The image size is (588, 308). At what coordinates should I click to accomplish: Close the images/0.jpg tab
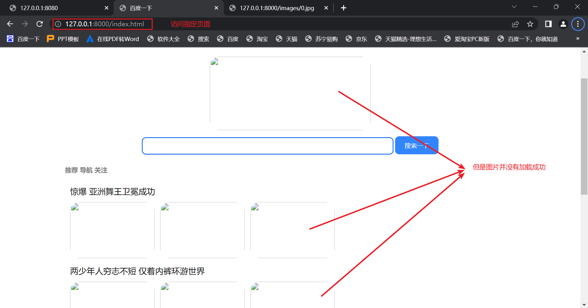coord(326,8)
